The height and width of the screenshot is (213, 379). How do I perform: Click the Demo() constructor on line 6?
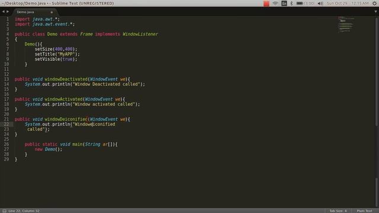(32, 44)
